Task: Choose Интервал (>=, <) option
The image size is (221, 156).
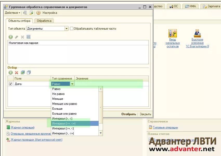Action: tap(75, 128)
